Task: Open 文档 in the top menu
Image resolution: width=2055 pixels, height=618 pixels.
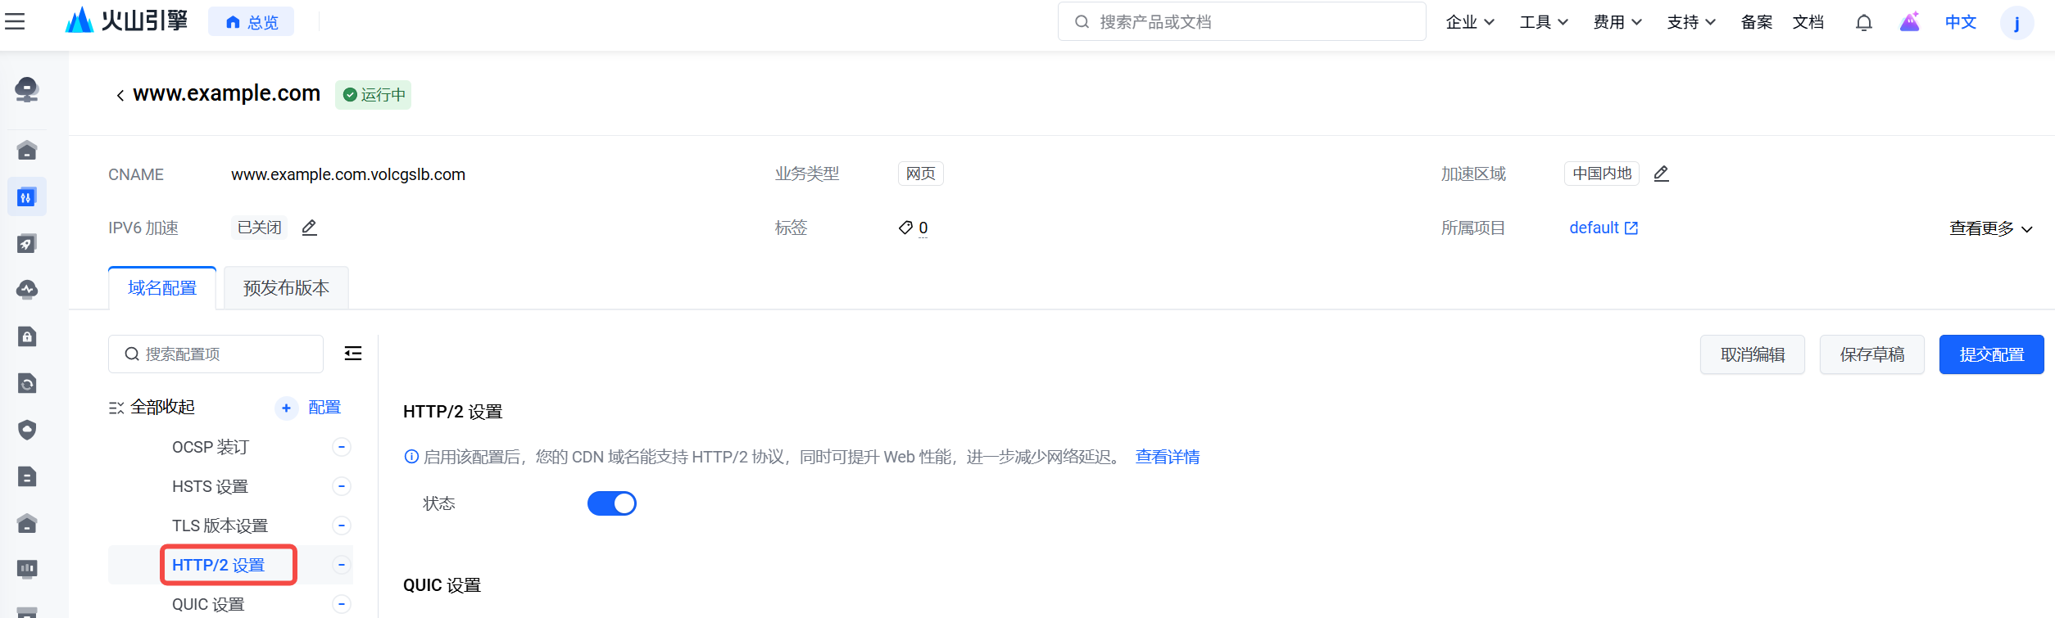Action: (1808, 22)
